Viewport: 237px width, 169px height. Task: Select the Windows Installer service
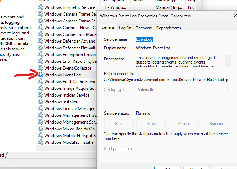pyautogui.click(x=67, y=102)
